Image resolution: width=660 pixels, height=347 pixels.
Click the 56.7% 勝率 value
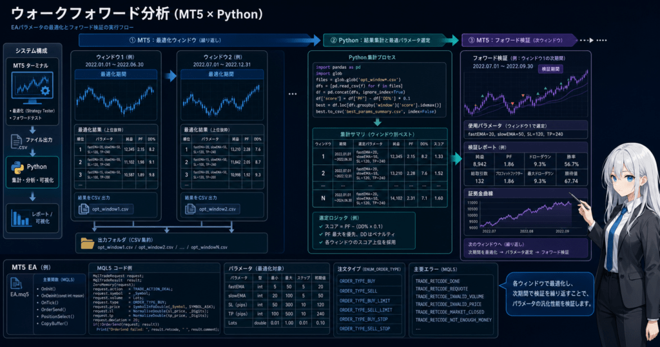coord(571,164)
